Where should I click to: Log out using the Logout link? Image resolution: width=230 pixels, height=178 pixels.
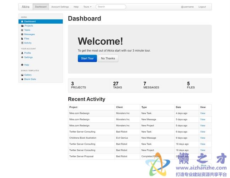pos(202,7)
